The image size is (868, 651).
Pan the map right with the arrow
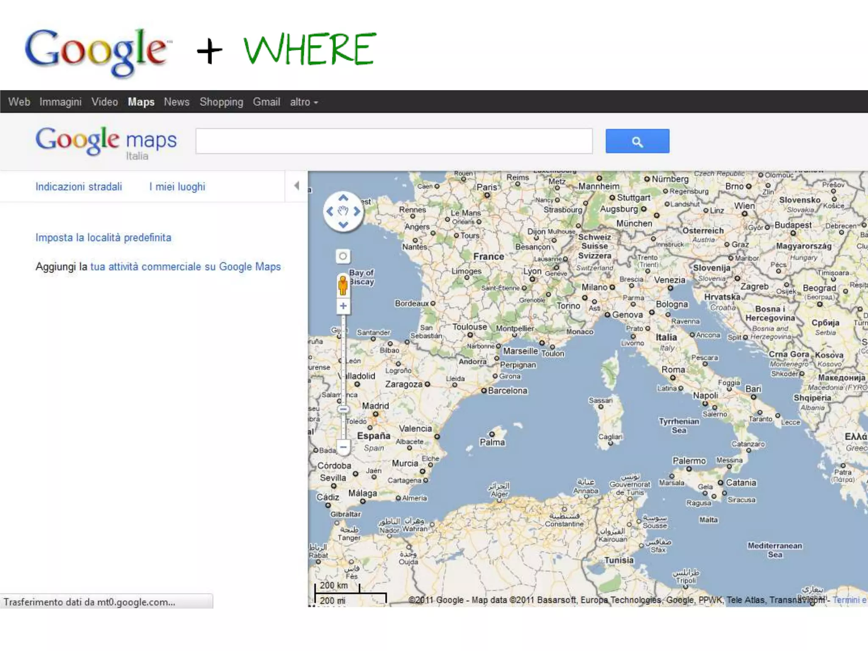pyautogui.click(x=357, y=211)
